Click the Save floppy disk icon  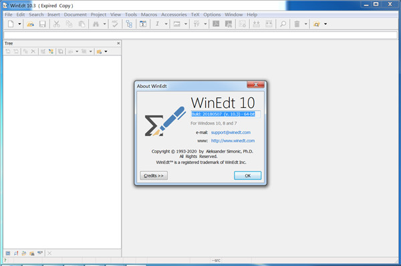[42, 24]
